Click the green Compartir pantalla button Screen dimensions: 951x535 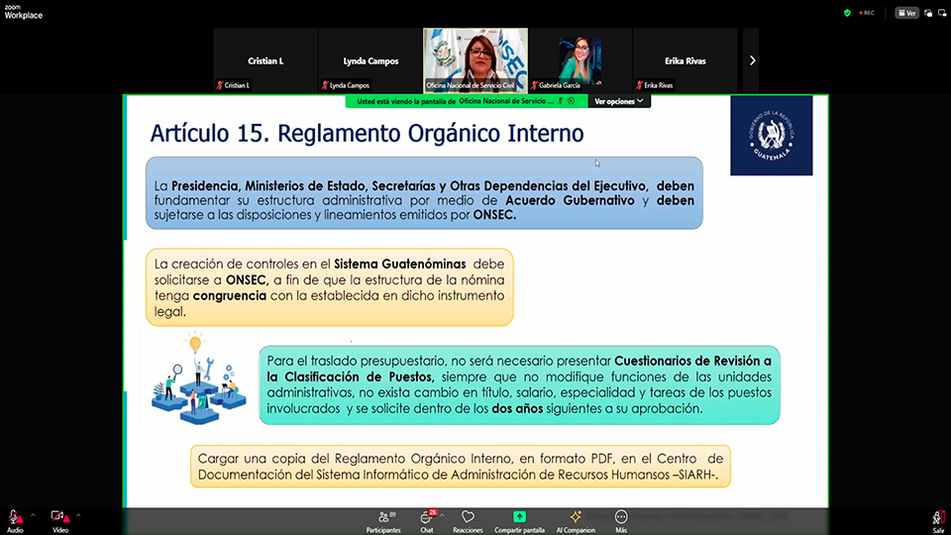coord(519,519)
